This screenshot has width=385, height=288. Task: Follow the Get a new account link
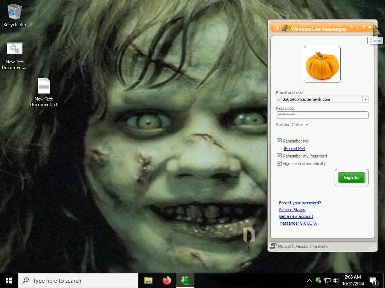(x=296, y=216)
